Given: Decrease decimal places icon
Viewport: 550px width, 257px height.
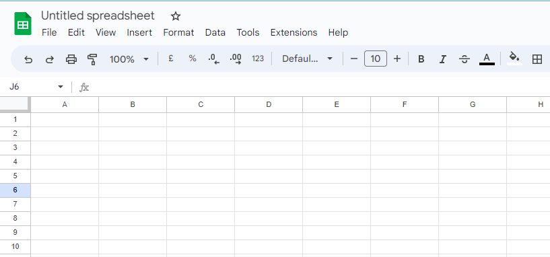Looking at the screenshot, I should pyautogui.click(x=213, y=59).
